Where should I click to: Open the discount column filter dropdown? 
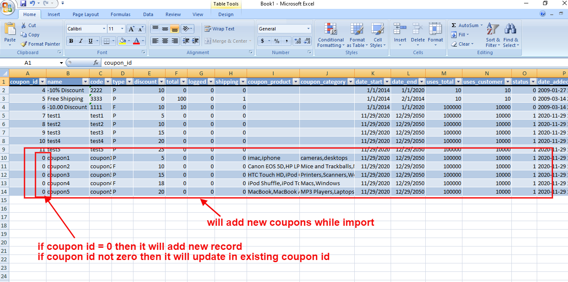point(161,82)
